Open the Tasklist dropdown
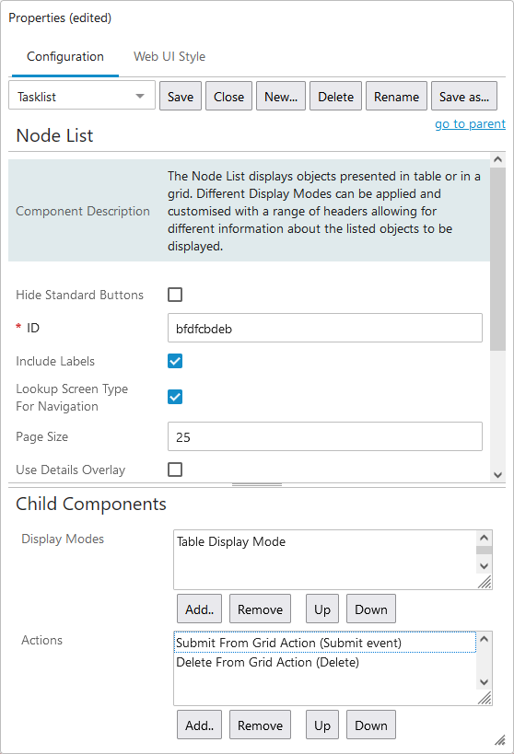The width and height of the screenshot is (514, 754). tap(82, 96)
